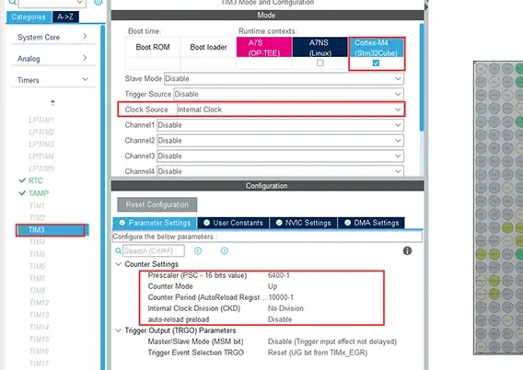Screen dimensions: 523x370
Task: Click the info icon in Parameter Settings
Action: click(407, 250)
